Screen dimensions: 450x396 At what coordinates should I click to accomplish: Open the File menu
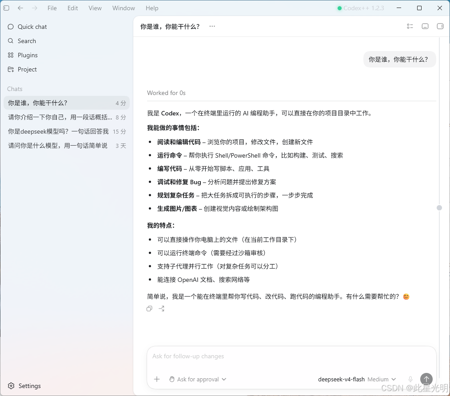click(52, 8)
